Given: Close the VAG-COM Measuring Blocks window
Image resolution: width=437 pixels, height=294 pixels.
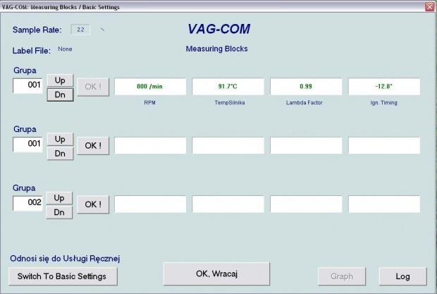Looking at the screenshot, I should [x=430, y=6].
